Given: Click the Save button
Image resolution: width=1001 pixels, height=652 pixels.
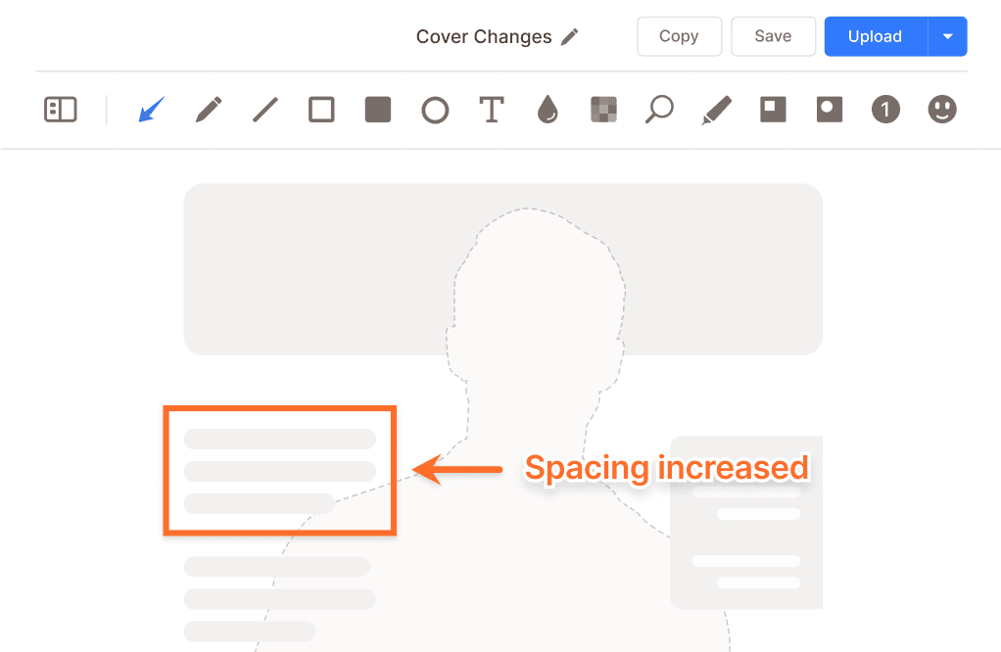Looking at the screenshot, I should [x=773, y=36].
